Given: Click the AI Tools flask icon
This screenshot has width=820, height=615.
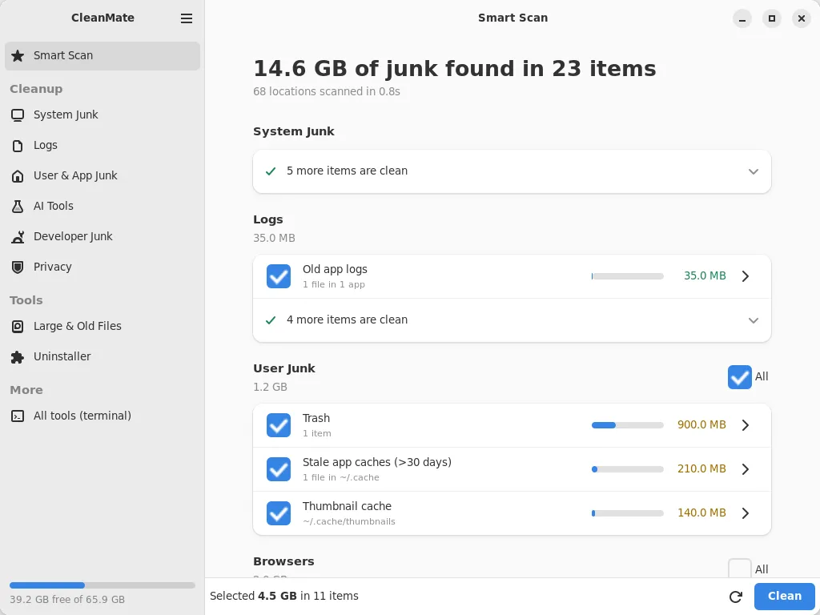Looking at the screenshot, I should (x=18, y=206).
